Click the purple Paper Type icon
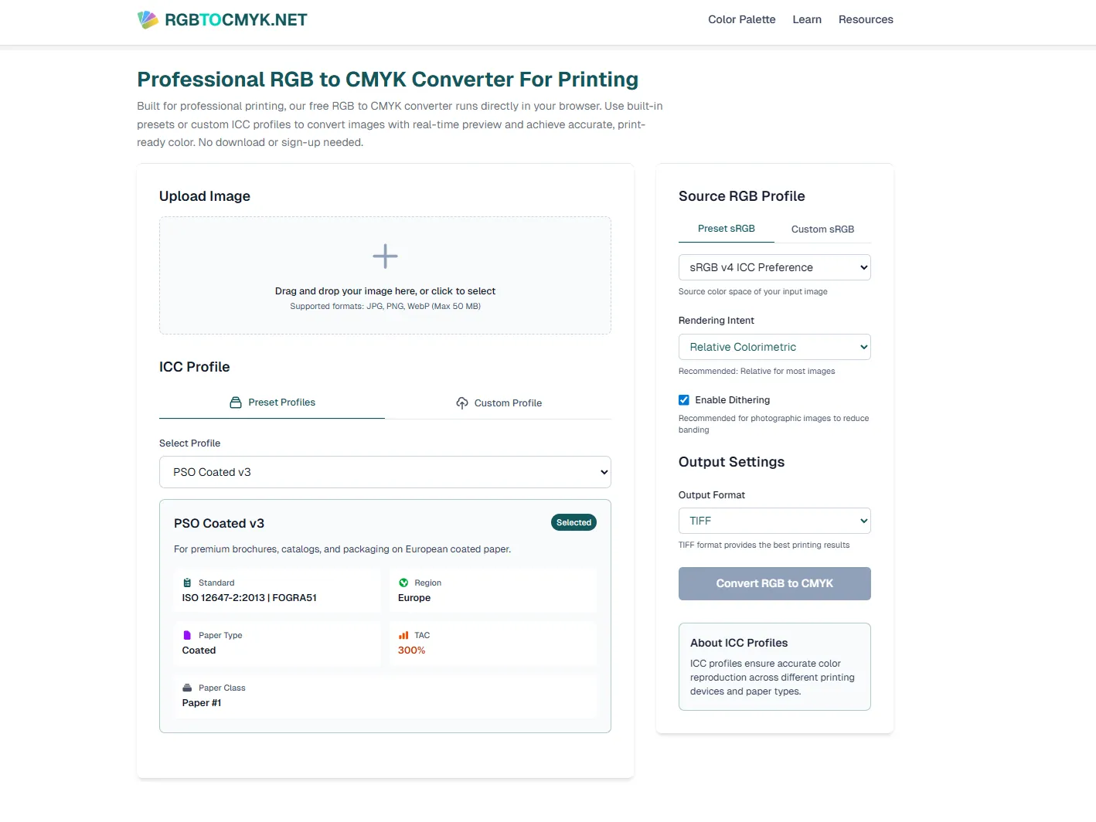 187,636
